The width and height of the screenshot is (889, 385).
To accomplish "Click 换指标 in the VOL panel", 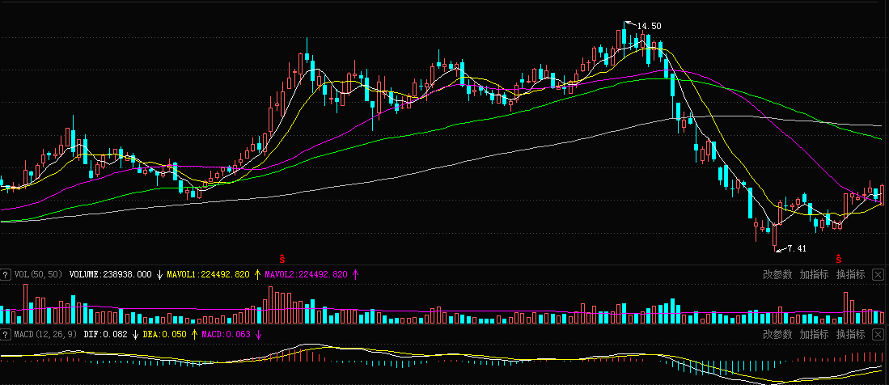I will [851, 275].
